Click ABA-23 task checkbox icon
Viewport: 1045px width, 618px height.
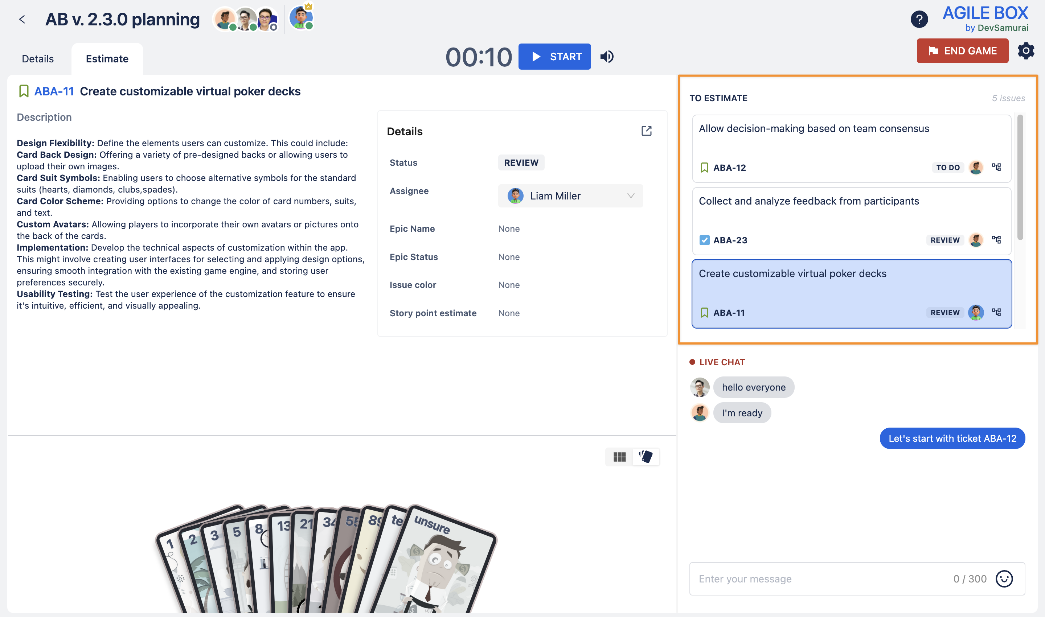pos(704,240)
